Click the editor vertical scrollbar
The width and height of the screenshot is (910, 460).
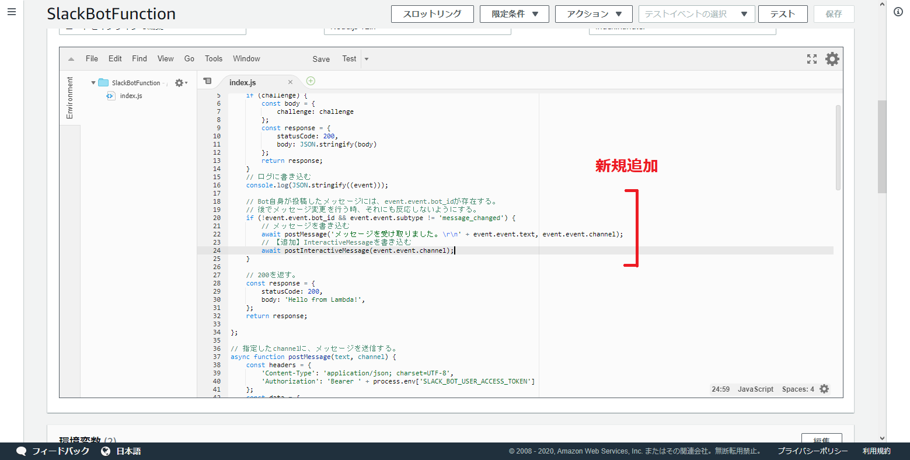click(x=838, y=148)
